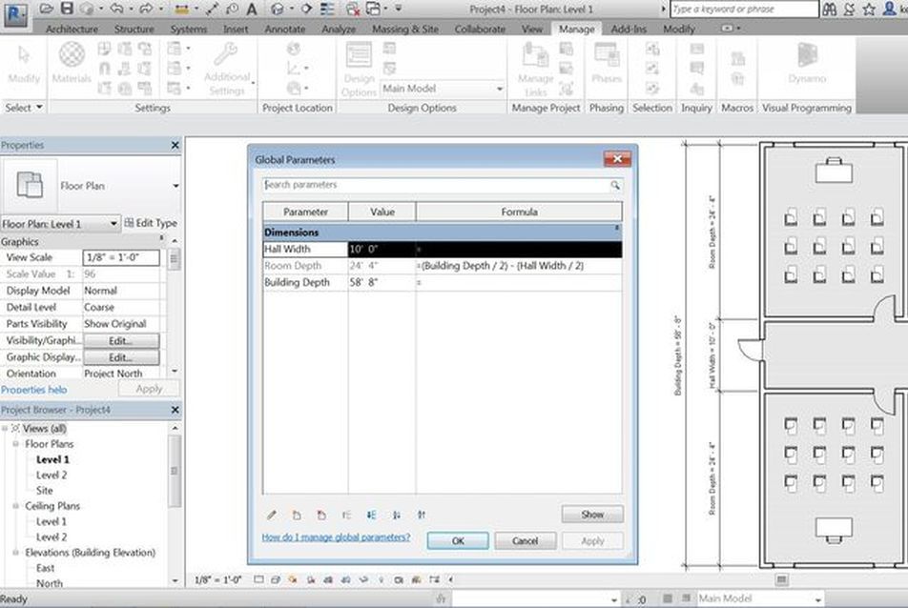Viewport: 908px width, 608px height.
Task: Click the Properties panel vertical scrollbar
Action: point(174,260)
